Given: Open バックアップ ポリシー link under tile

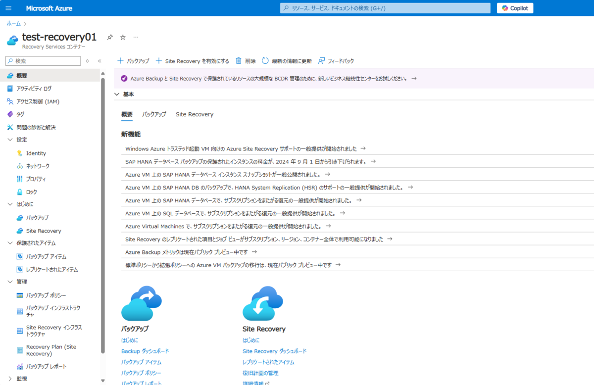Looking at the screenshot, I should tap(141, 373).
